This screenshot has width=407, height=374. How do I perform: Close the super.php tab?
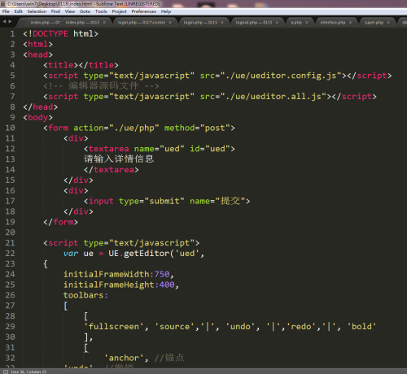coord(388,23)
